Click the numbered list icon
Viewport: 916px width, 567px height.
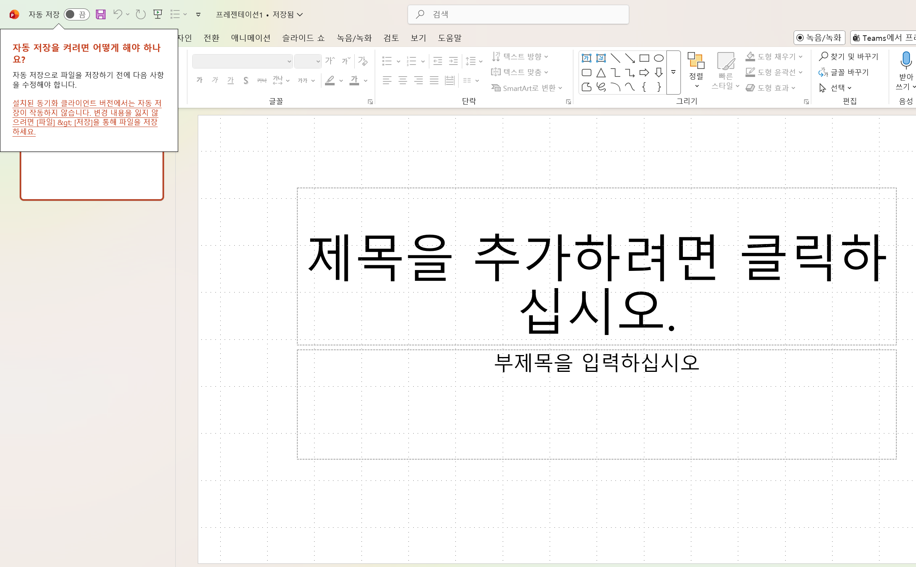[411, 61]
